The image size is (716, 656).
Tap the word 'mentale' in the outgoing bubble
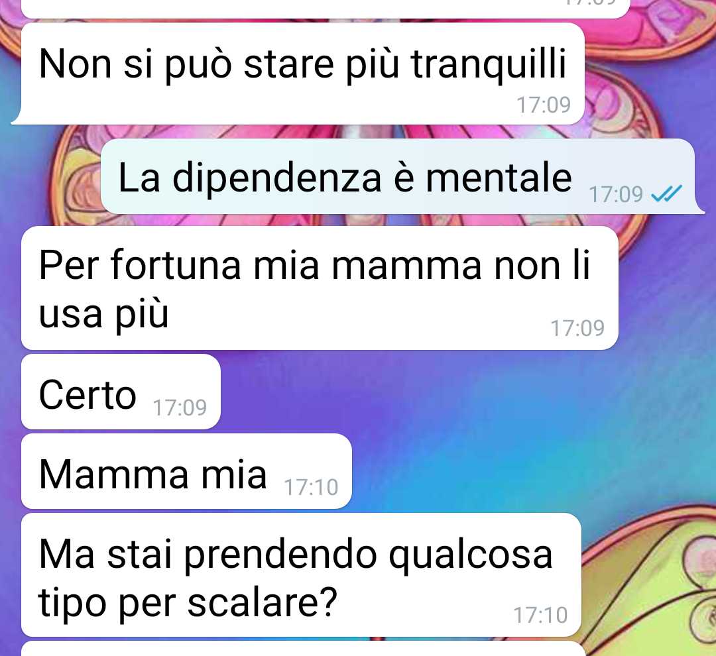pos(499,177)
